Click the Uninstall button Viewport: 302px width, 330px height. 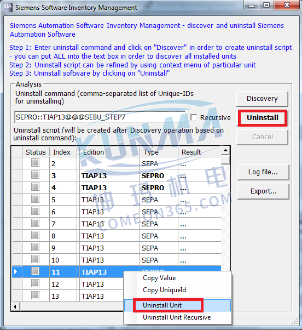[262, 118]
